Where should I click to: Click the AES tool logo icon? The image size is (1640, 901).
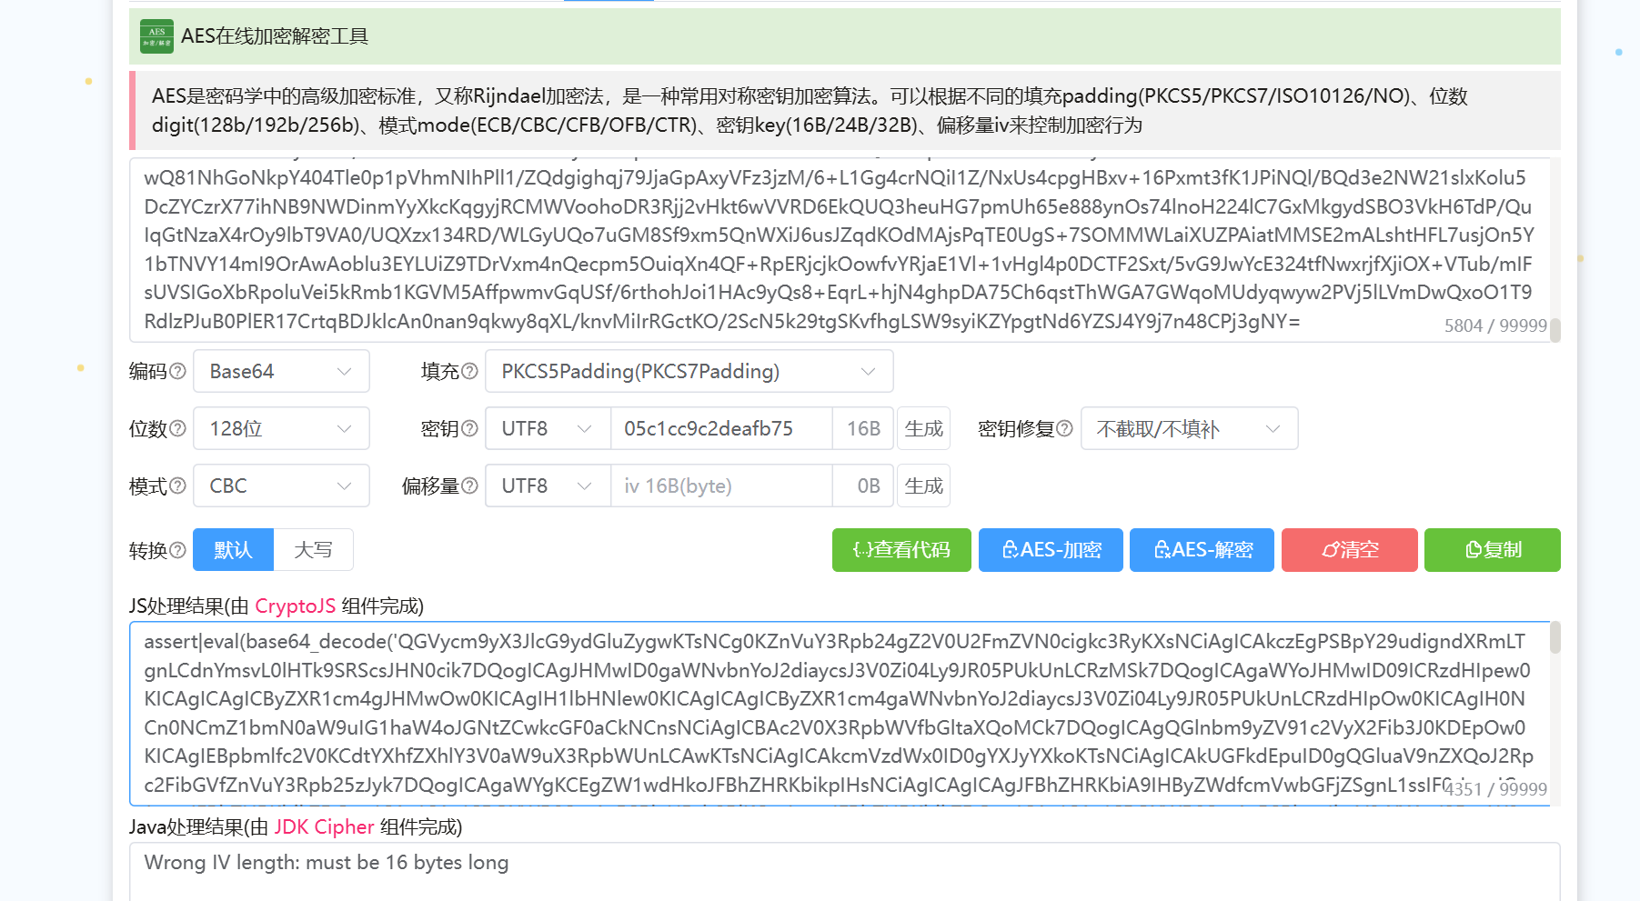(156, 36)
